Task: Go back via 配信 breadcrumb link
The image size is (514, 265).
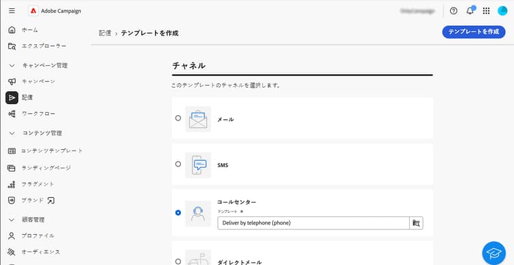Action: (105, 33)
